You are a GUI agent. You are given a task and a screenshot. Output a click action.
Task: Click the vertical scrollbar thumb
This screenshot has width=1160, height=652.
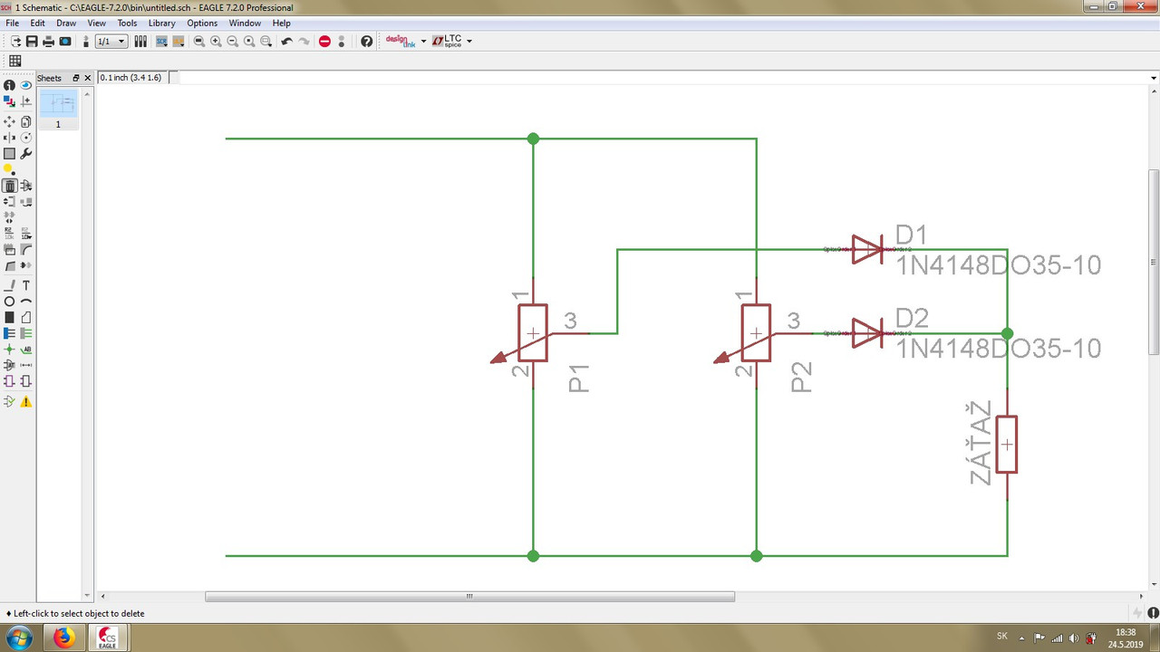(x=1154, y=261)
